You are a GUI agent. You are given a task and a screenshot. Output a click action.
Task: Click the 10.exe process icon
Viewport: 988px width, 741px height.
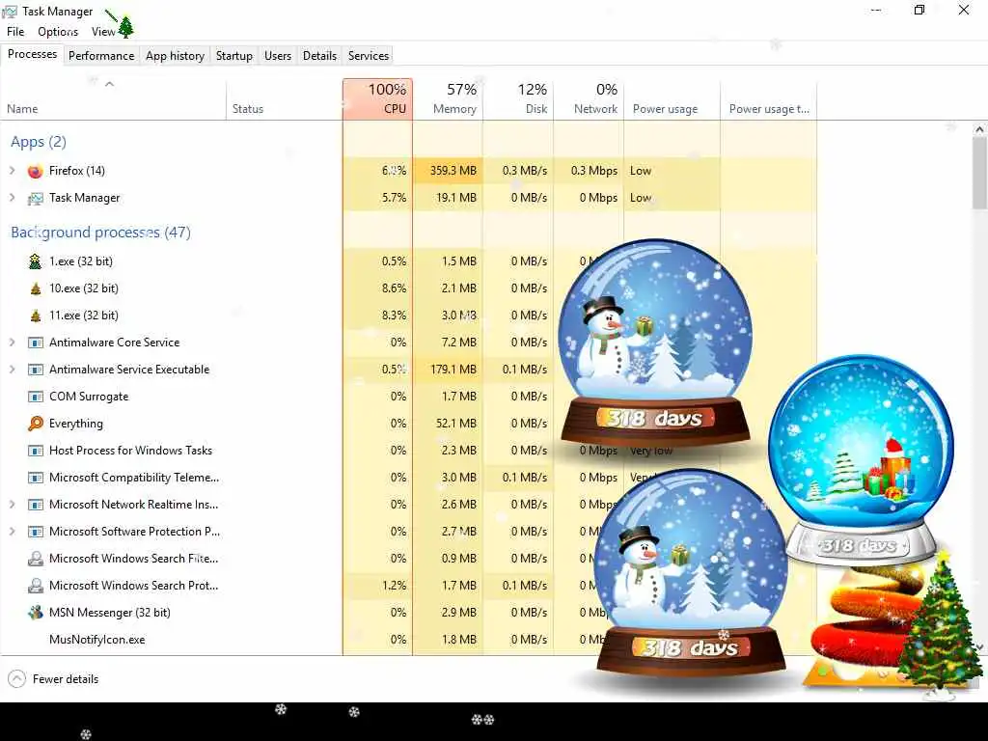[x=36, y=288]
